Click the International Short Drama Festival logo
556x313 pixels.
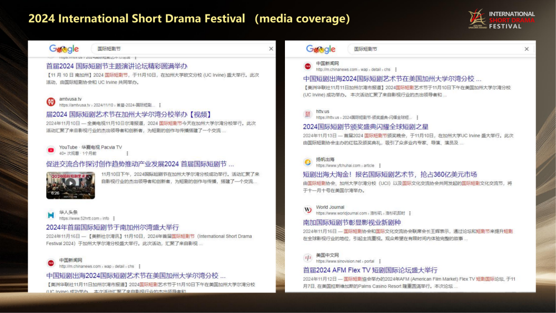tap(501, 19)
